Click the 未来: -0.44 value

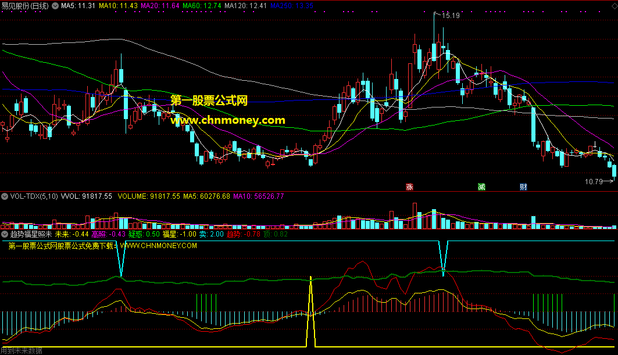72,234
